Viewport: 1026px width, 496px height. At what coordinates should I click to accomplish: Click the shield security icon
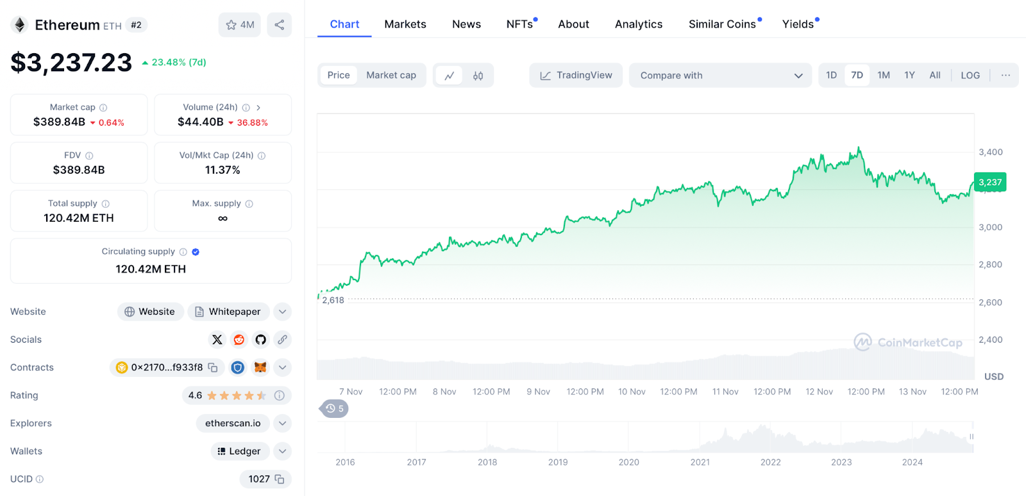pos(238,368)
